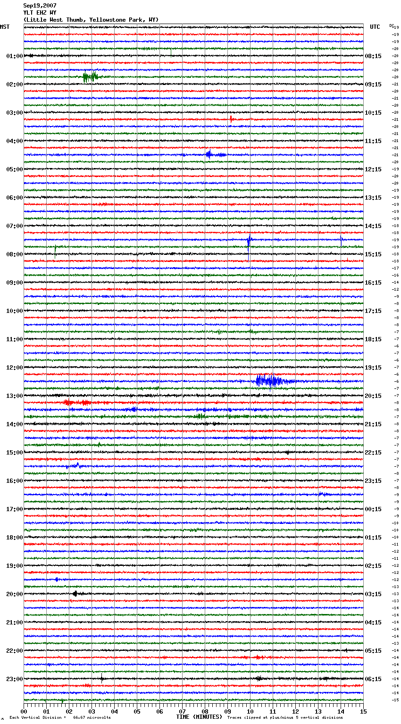Click the 19:15 UTC time label
The image size is (401, 724).
[373, 368]
